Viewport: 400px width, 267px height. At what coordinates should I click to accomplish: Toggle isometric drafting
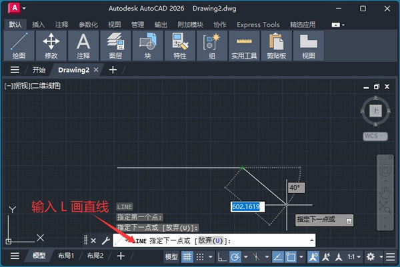tap(256, 256)
